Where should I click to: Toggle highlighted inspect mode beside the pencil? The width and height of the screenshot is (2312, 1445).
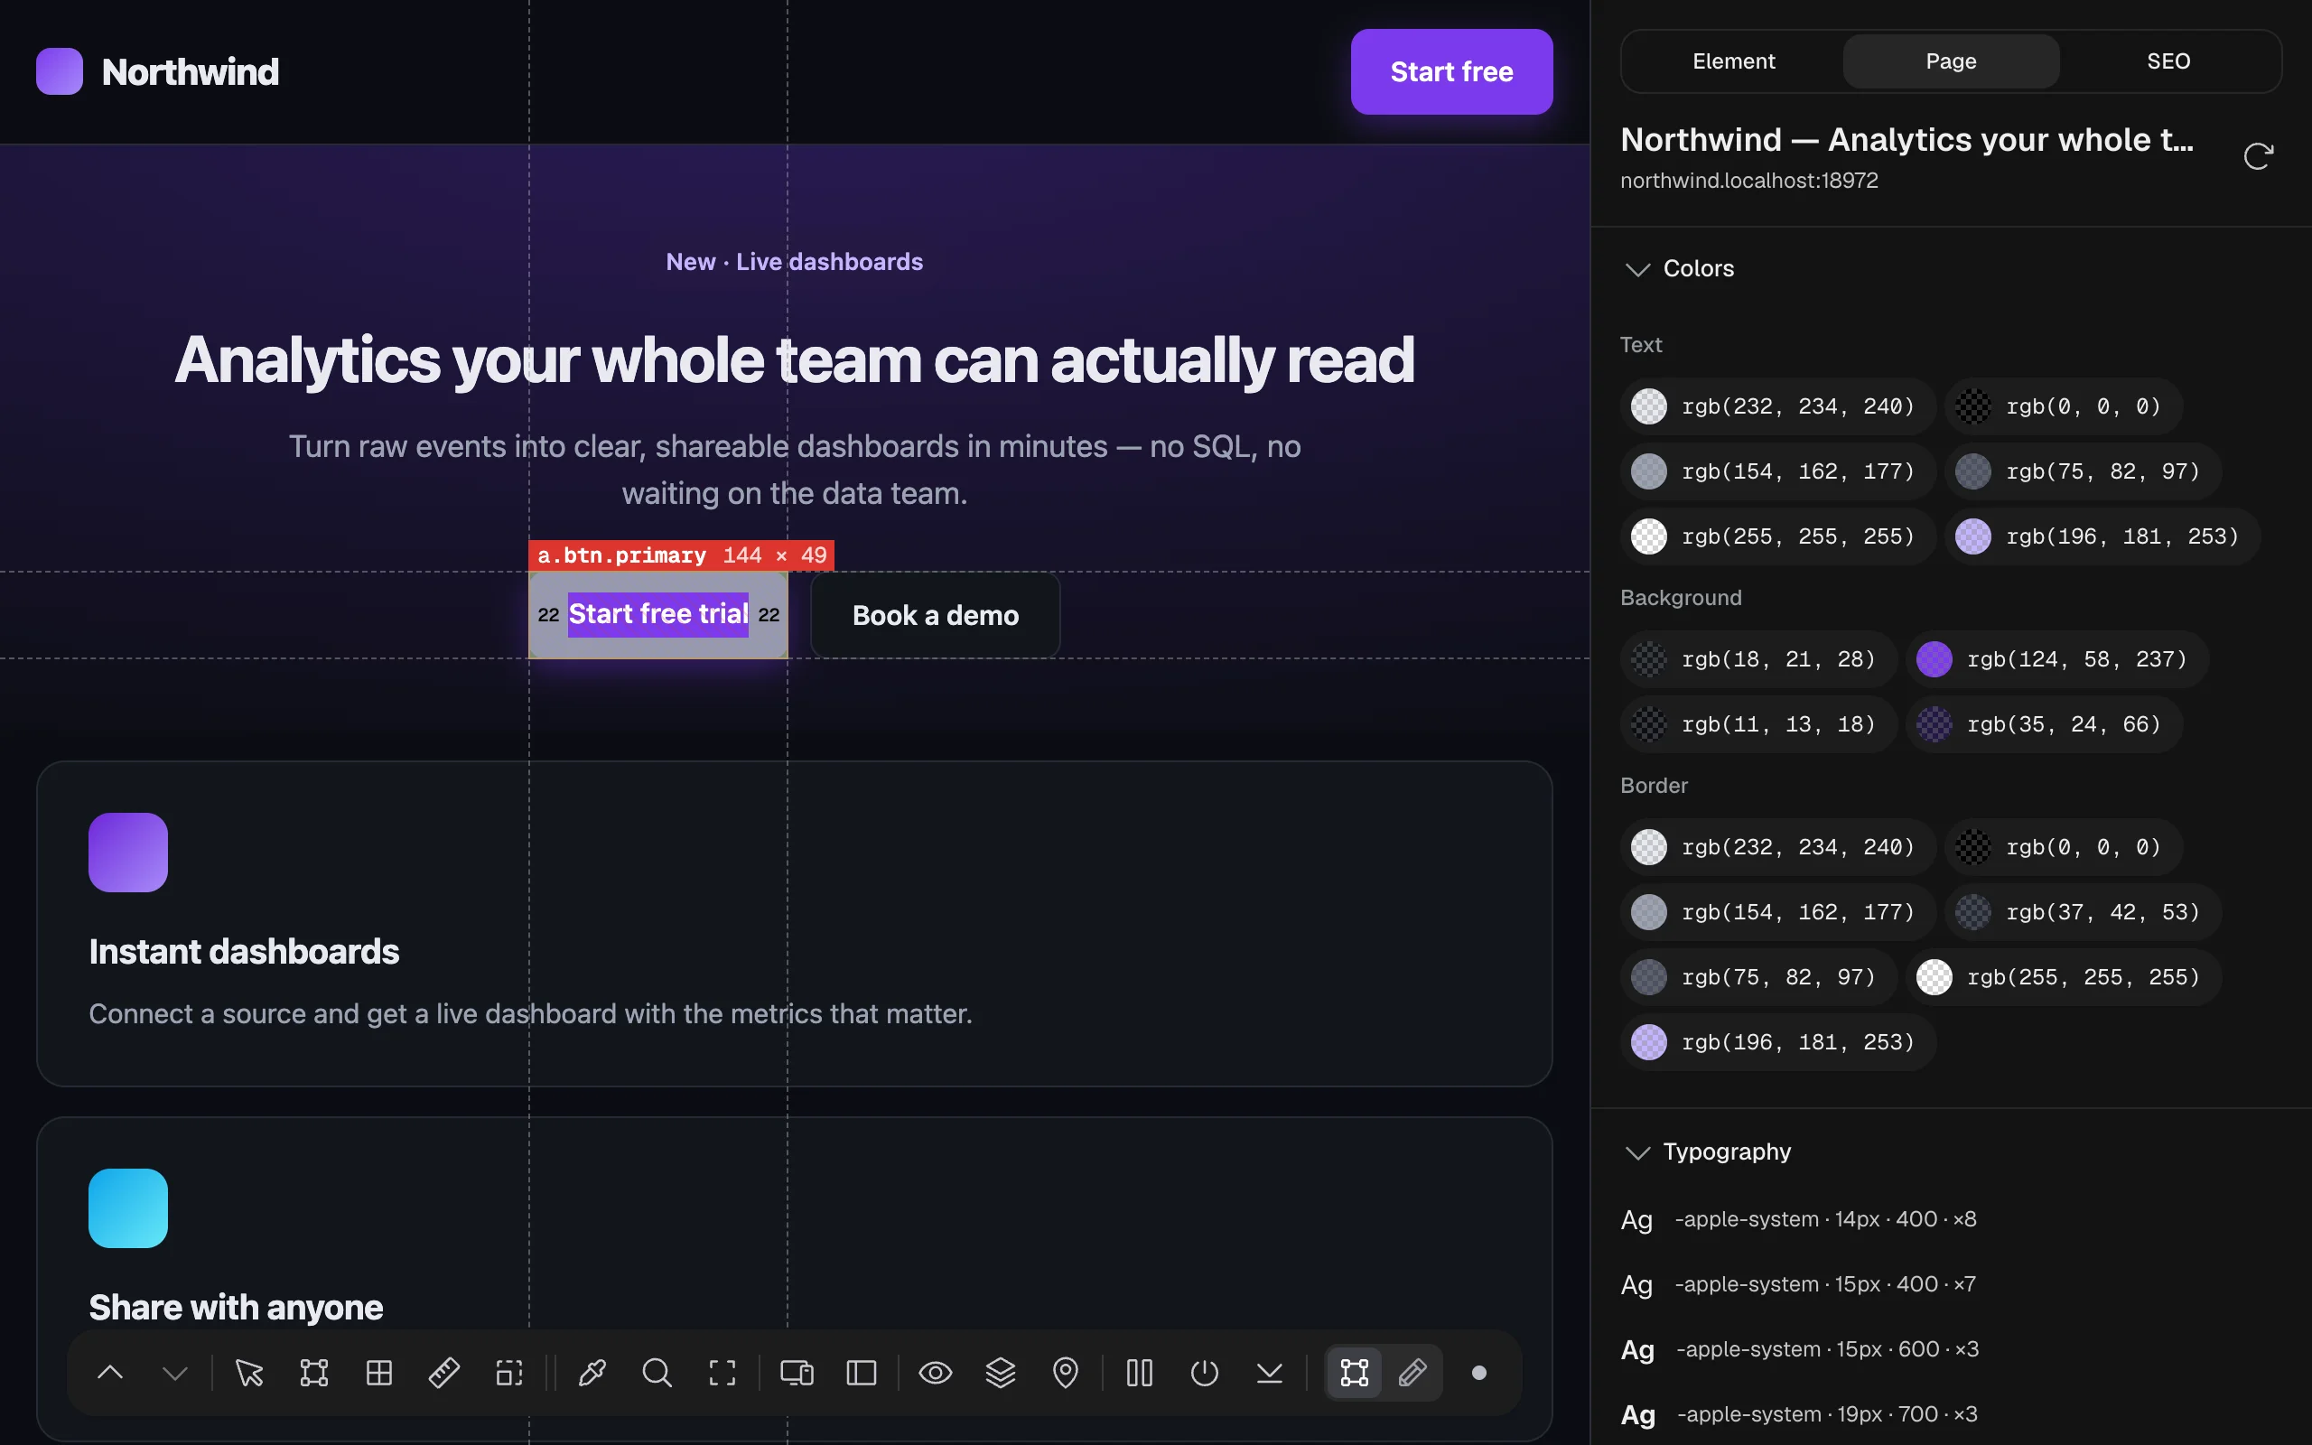click(x=1355, y=1374)
